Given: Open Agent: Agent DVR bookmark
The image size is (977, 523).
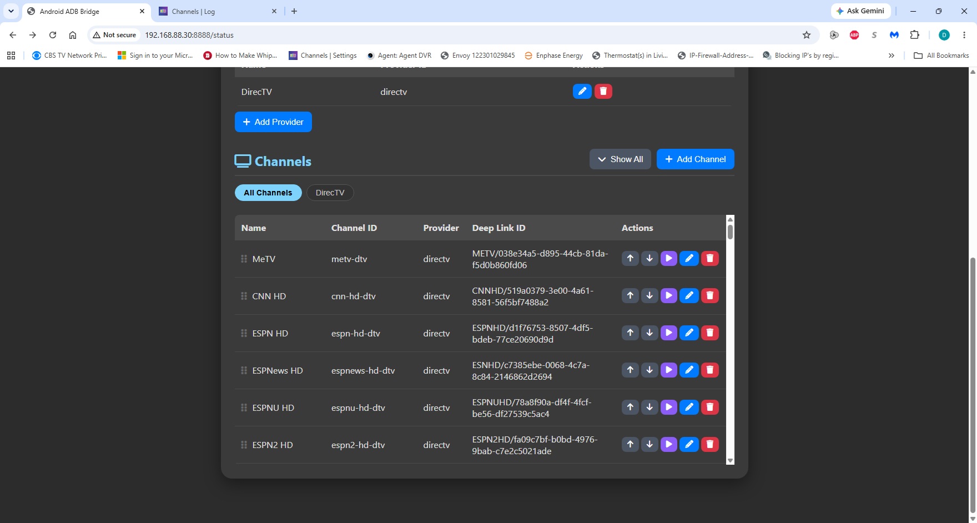Looking at the screenshot, I should click(x=399, y=56).
